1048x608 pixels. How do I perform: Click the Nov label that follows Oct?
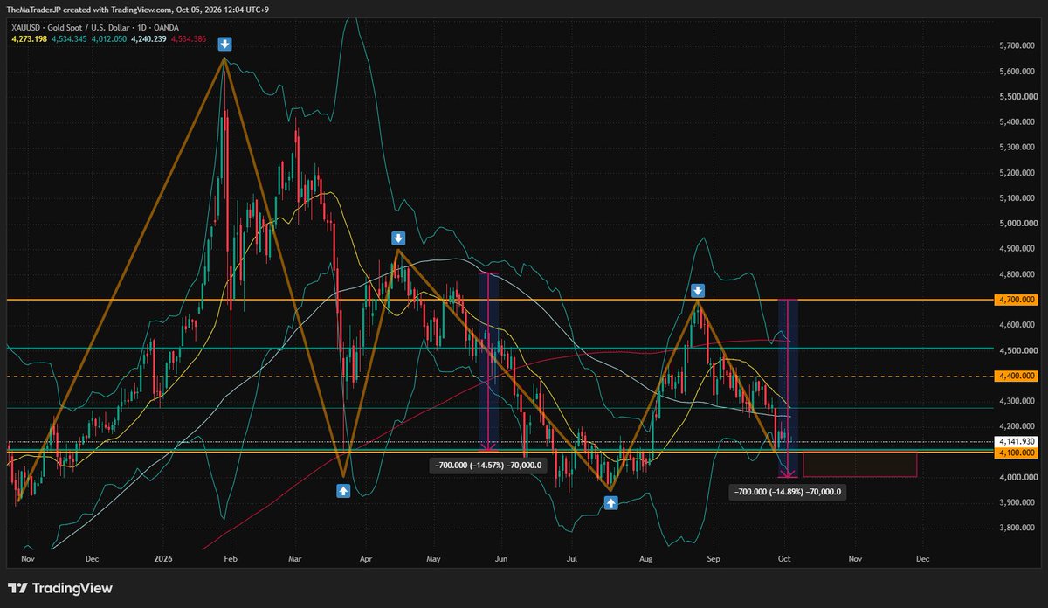855,557
